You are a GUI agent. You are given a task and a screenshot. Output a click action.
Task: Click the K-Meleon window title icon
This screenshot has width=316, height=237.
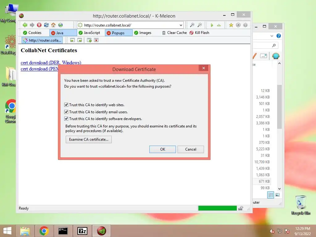coord(21,16)
